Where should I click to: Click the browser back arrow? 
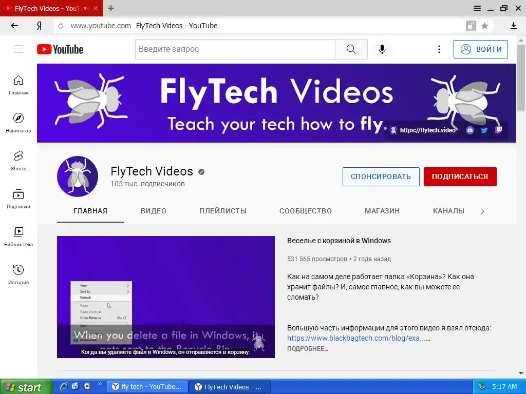[x=14, y=26]
